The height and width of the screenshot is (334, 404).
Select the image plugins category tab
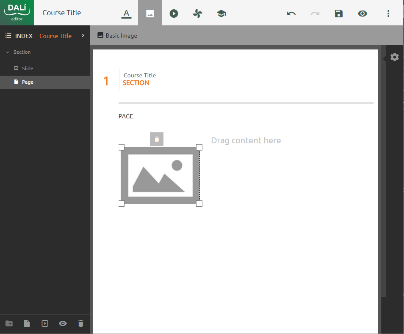pyautogui.click(x=149, y=14)
